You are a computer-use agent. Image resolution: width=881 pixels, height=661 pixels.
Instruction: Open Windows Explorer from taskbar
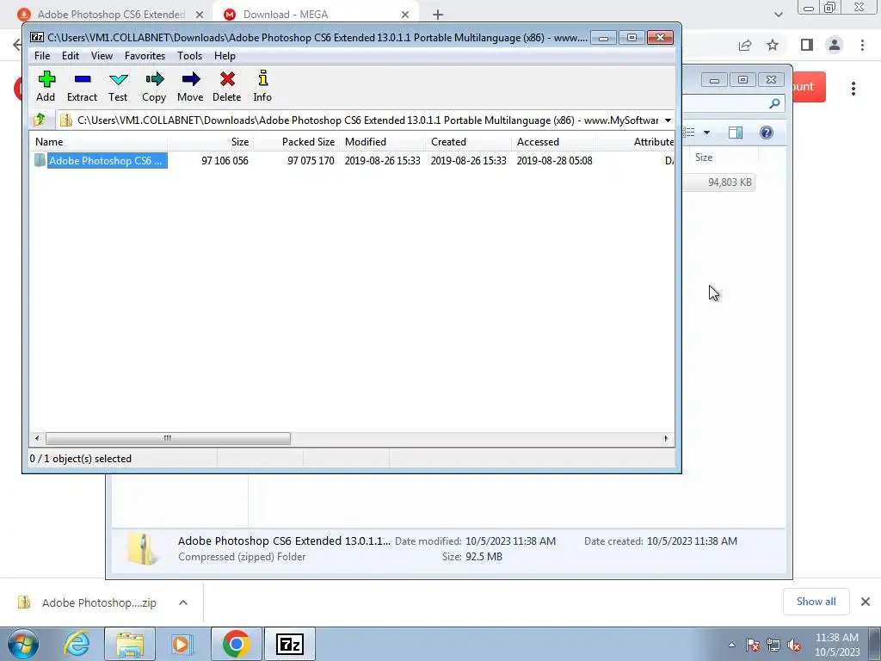(x=131, y=644)
